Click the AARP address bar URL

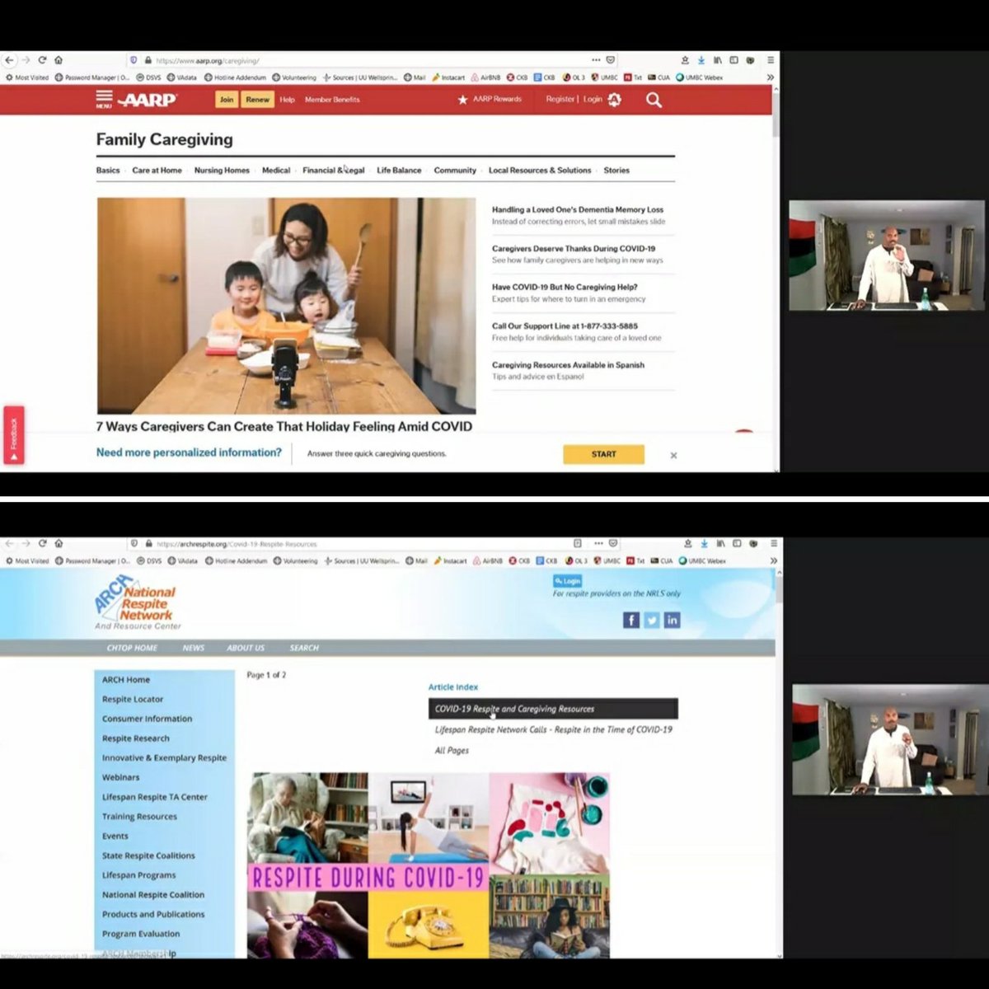coord(208,60)
